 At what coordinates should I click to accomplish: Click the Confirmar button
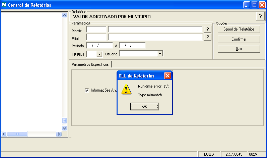[x=239, y=39]
